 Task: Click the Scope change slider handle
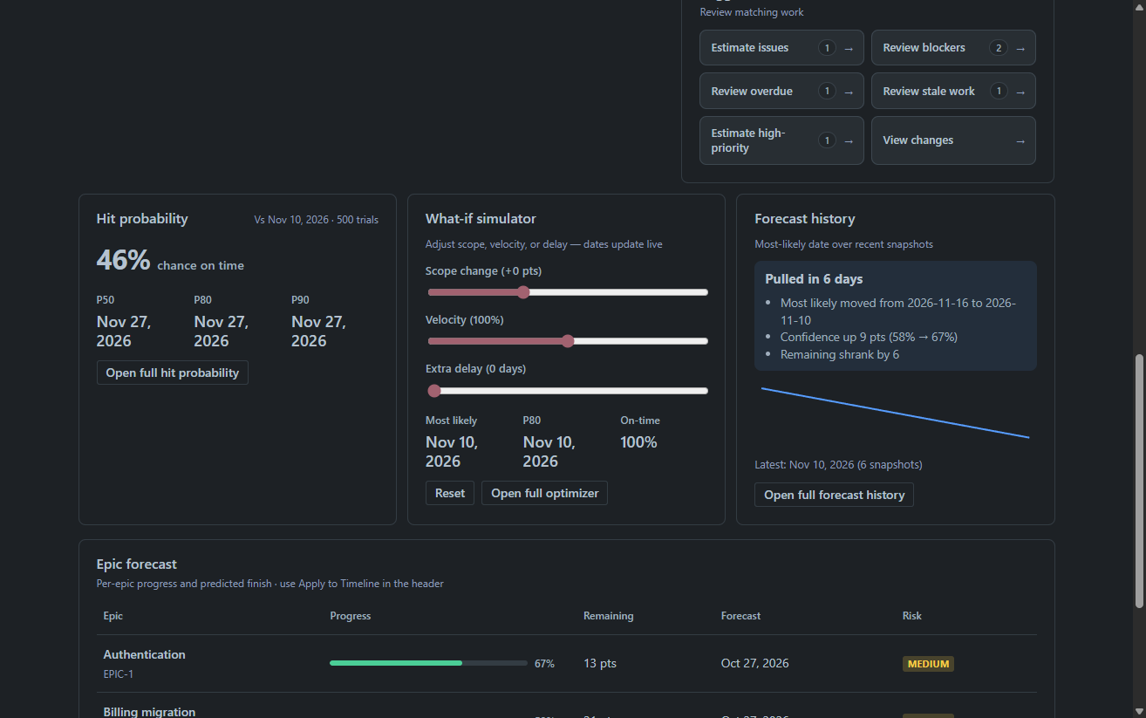[523, 292]
